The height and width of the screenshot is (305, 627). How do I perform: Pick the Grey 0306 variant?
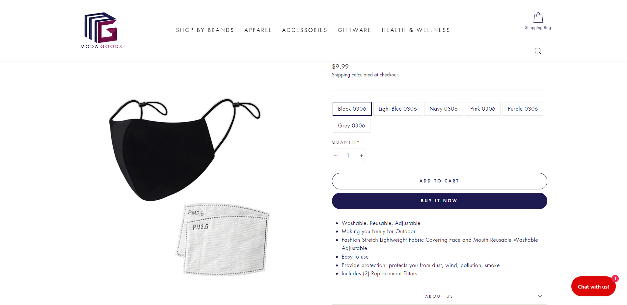351,126
